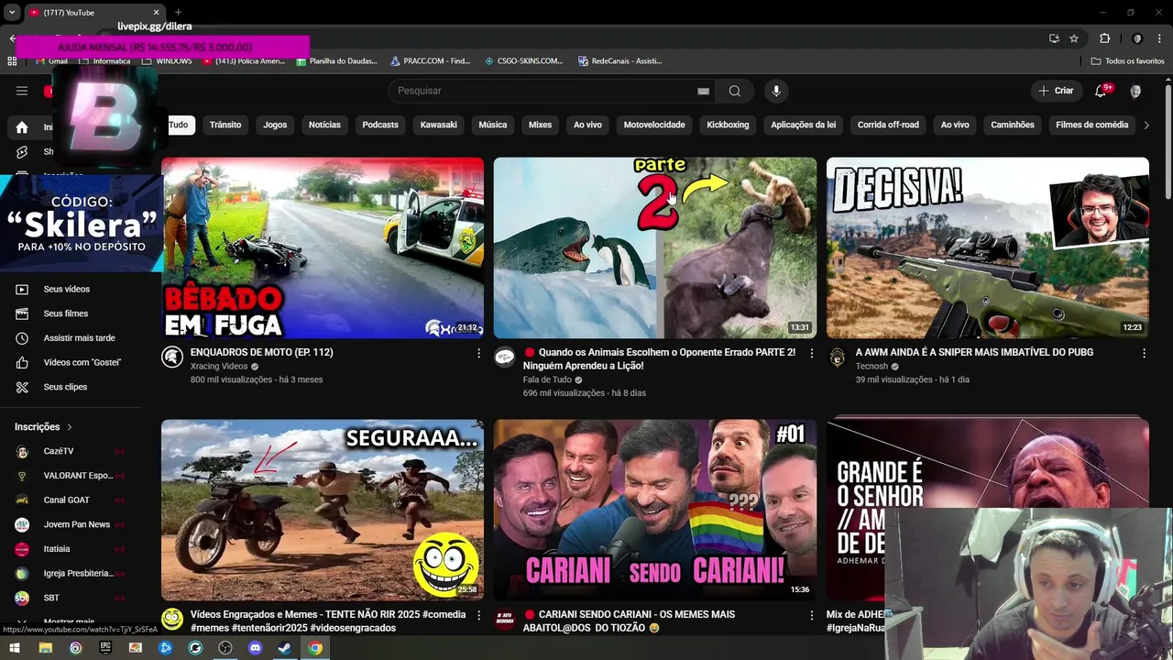Open OBS Studio from the taskbar
Viewport: 1173px width, 660px height.
(x=225, y=648)
